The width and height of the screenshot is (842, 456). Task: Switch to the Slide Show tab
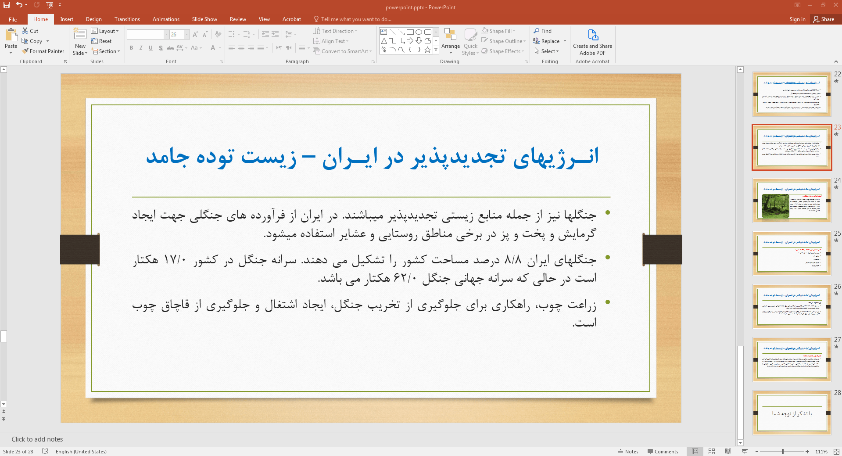tap(204, 19)
